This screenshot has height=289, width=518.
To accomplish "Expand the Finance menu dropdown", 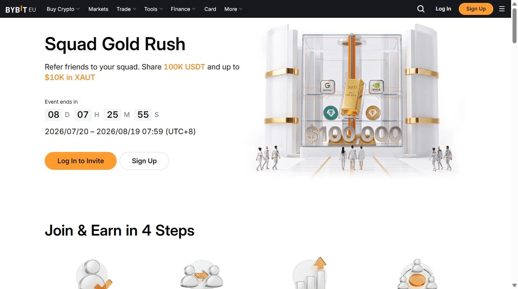I will click(x=183, y=9).
